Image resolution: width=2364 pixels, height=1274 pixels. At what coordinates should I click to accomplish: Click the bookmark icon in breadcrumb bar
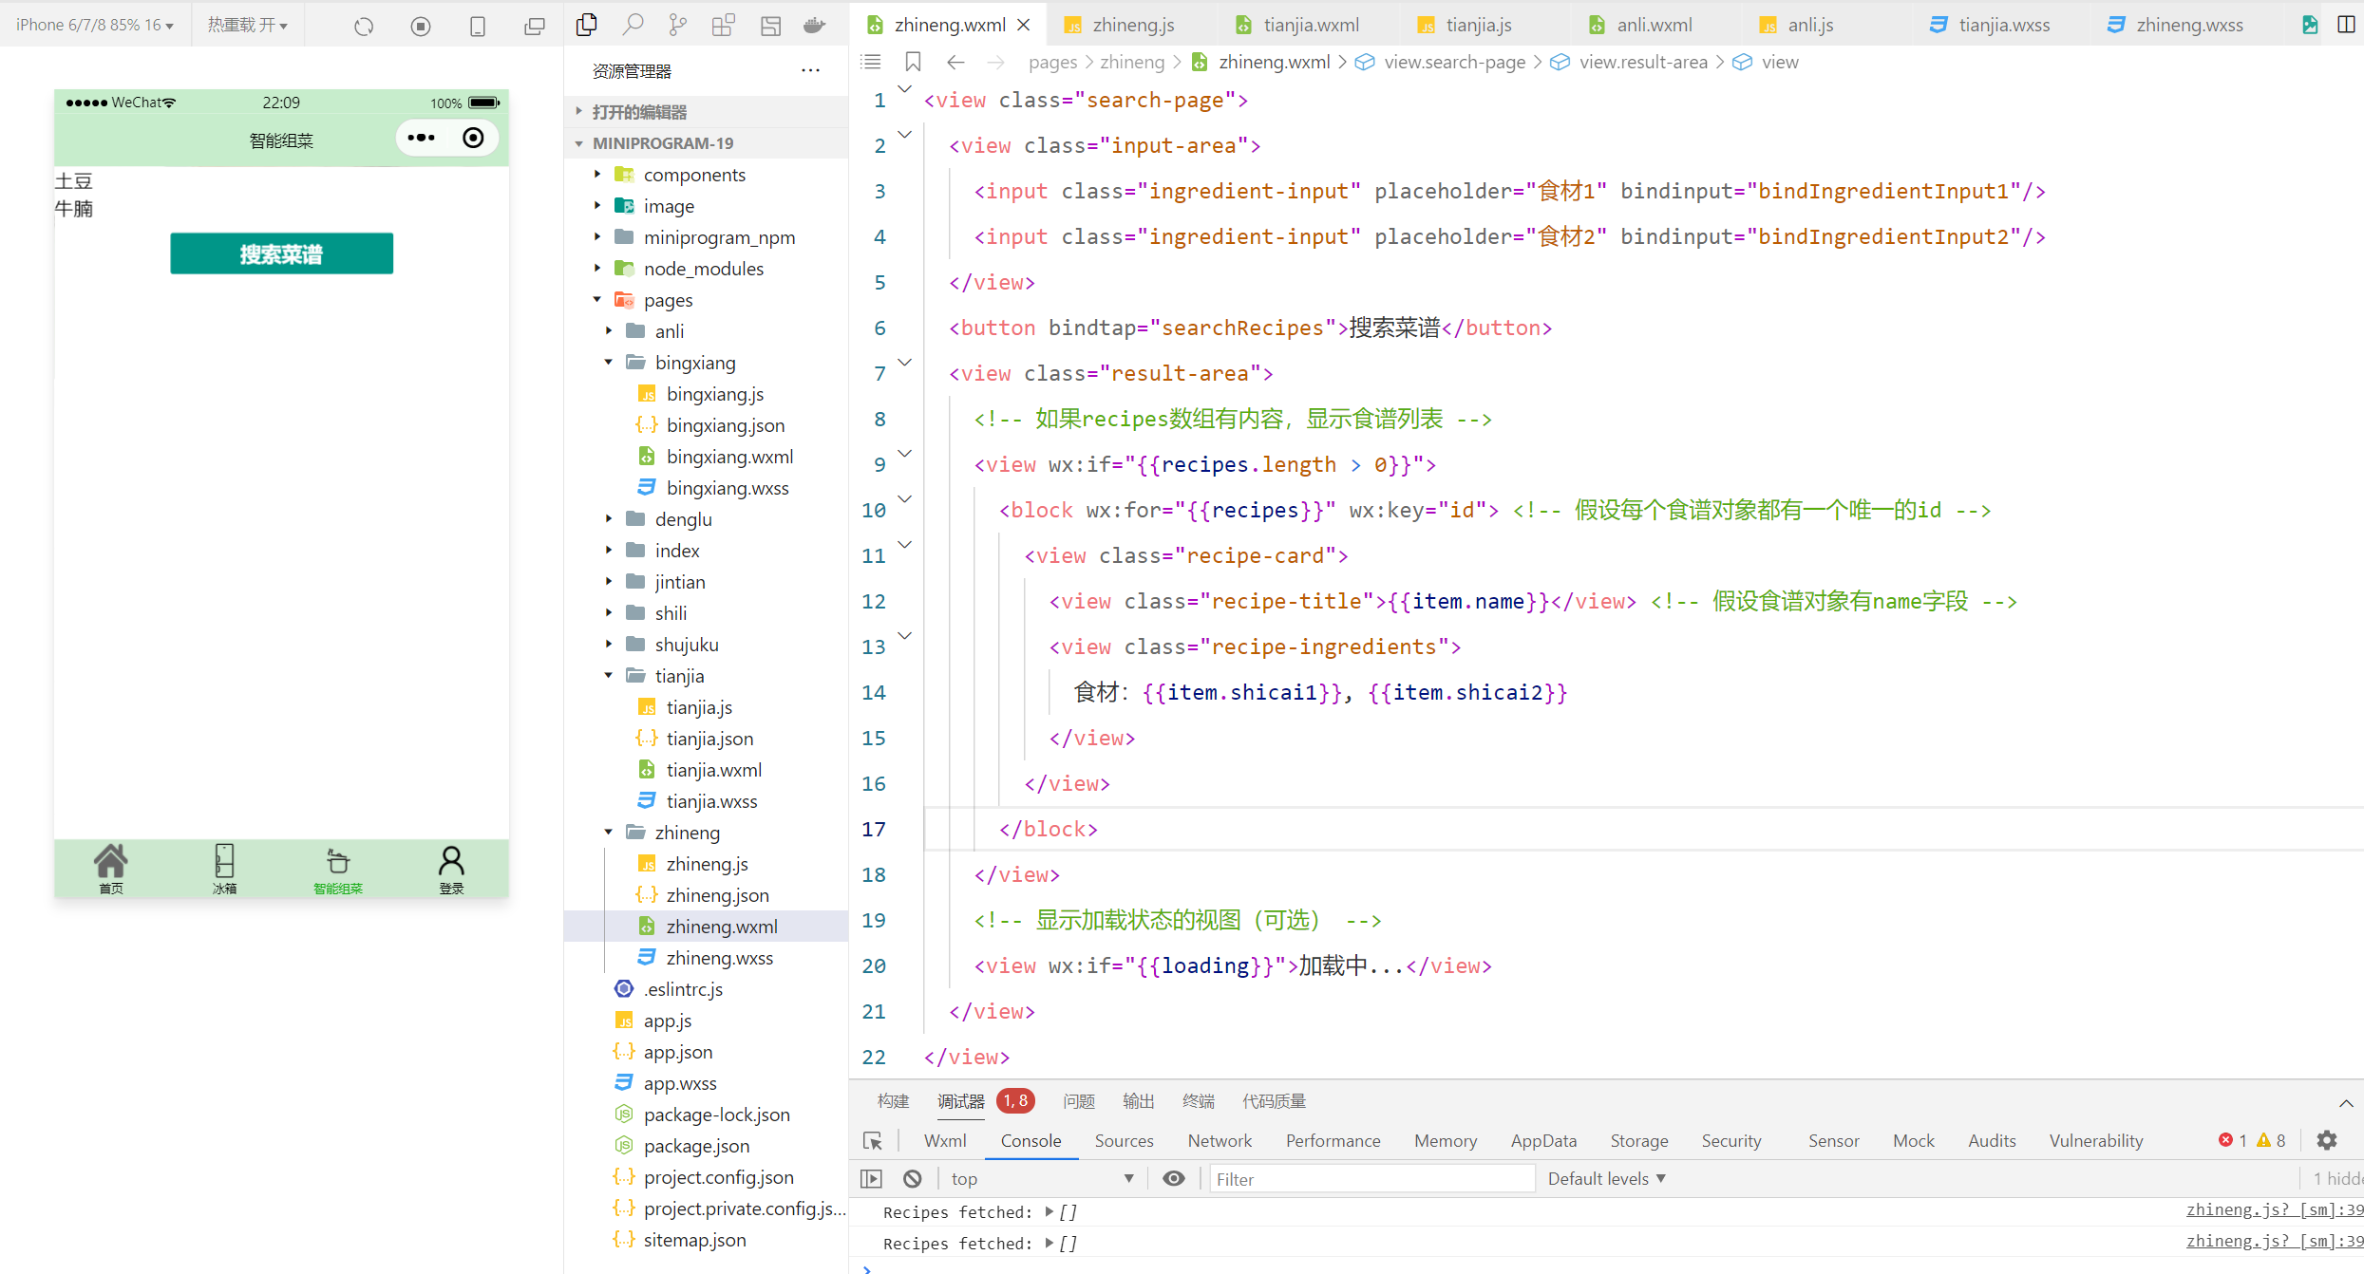click(x=913, y=63)
